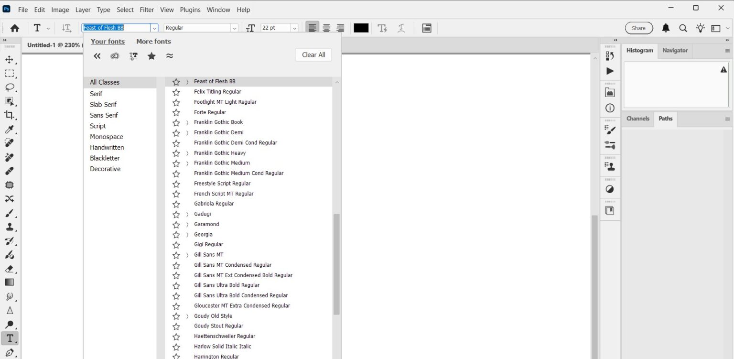This screenshot has height=359, width=734.
Task: Select the Lasso tool
Action: point(10,87)
